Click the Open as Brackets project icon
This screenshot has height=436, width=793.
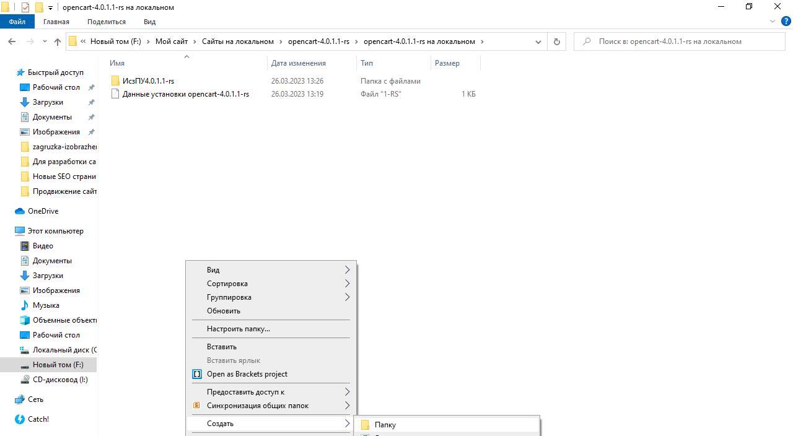pyautogui.click(x=197, y=374)
